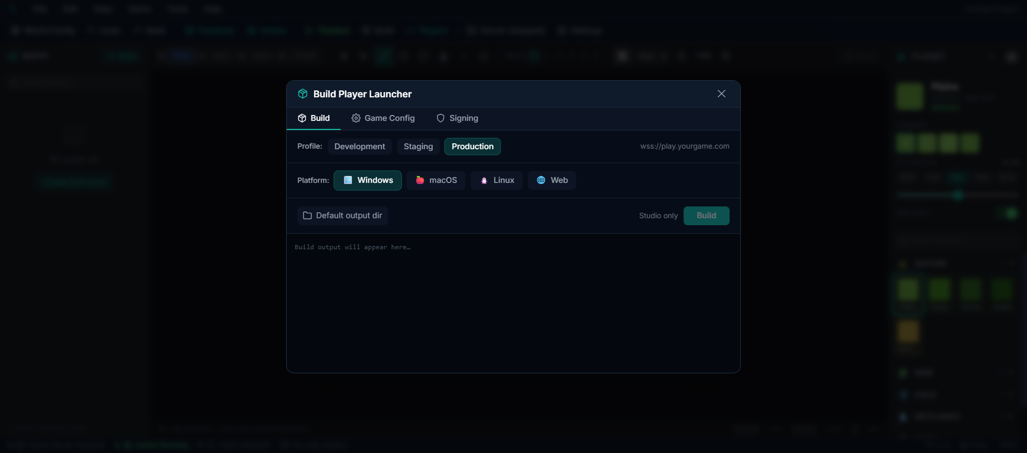Screen dimensions: 1027x453
Task: Switch to the Build tab
Action: 313,118
